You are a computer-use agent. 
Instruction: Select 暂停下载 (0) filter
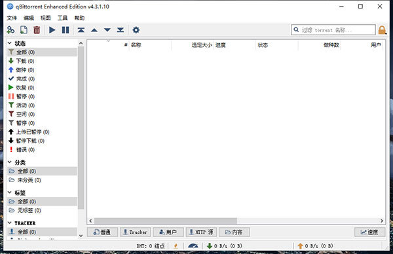coord(42,141)
